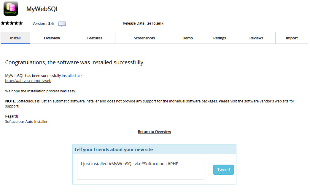Click the 'Softaculous Auto Installer' signature text
The height and width of the screenshot is (196, 310).
click(26, 122)
